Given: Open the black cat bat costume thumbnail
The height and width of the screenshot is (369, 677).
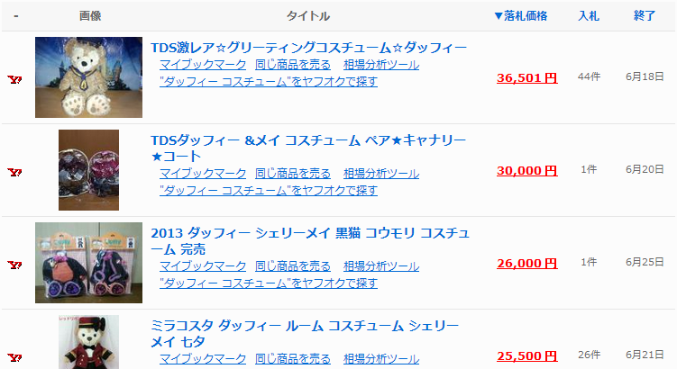Looking at the screenshot, I should coord(88,263).
